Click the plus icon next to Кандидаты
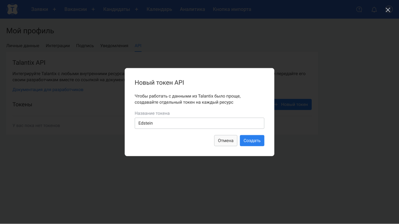 pyautogui.click(x=136, y=9)
